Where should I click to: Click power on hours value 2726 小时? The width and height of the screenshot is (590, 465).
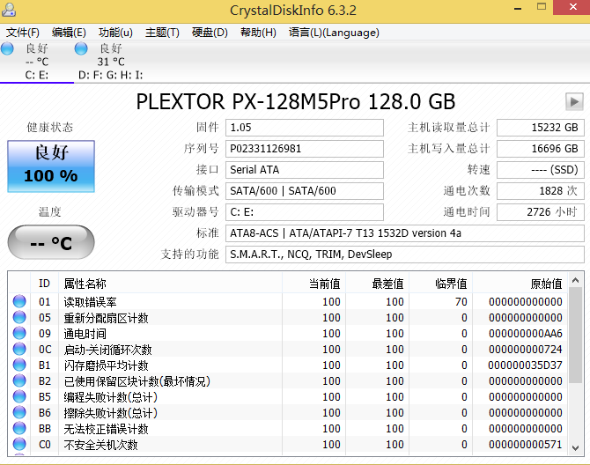pyautogui.click(x=541, y=212)
